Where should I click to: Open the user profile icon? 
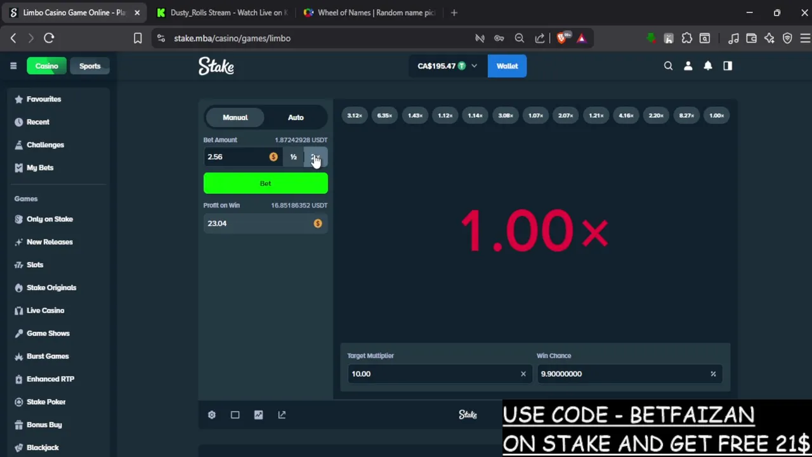tap(688, 66)
